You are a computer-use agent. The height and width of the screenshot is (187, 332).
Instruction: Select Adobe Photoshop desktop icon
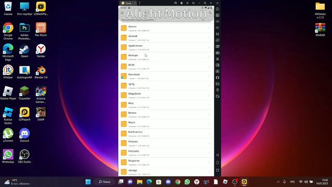pos(24,31)
